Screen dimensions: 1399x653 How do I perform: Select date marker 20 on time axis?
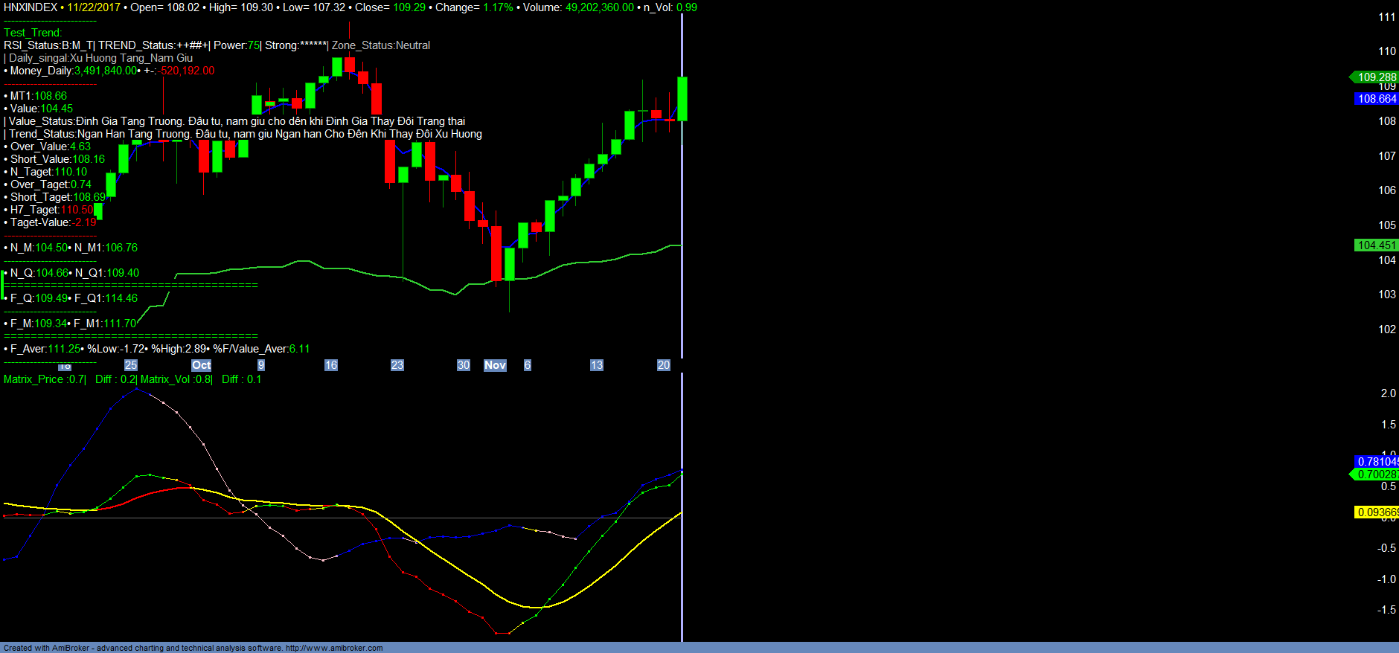coord(664,365)
